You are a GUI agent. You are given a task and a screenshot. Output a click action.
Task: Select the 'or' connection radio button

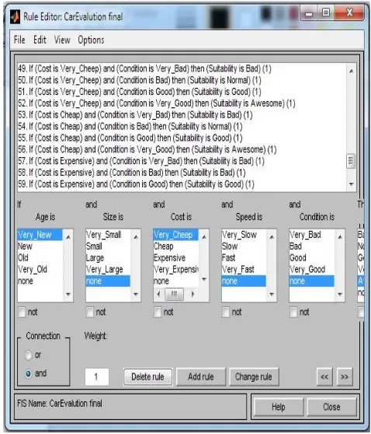pyautogui.click(x=29, y=355)
